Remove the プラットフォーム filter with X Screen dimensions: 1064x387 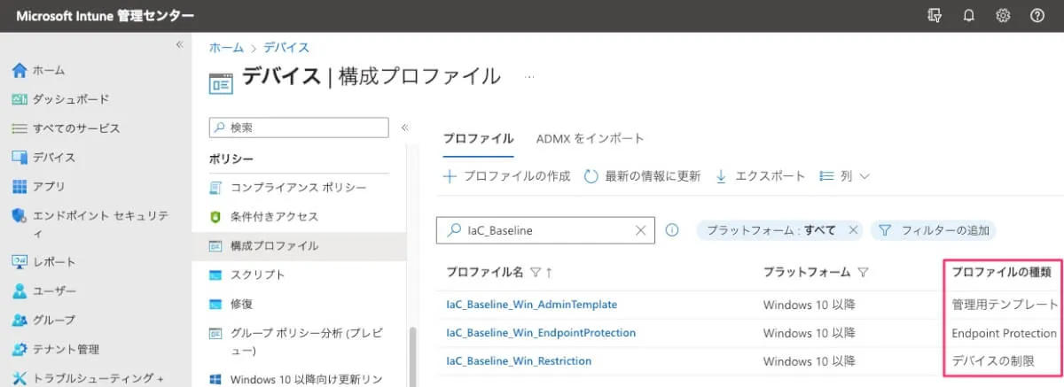coord(853,230)
